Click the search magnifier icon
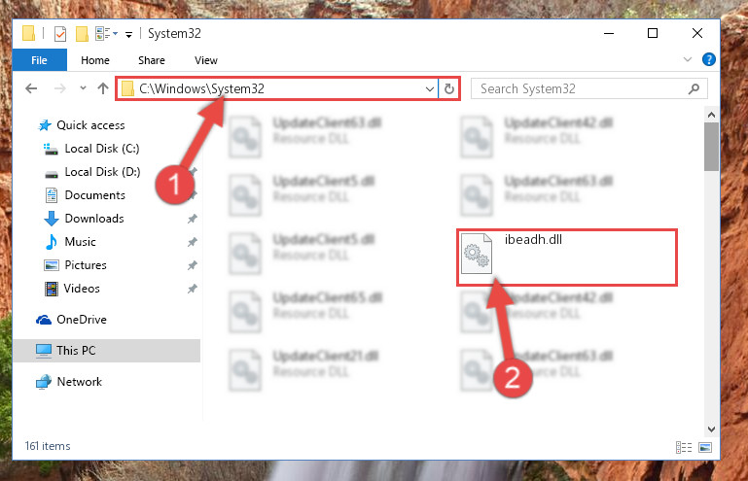The width and height of the screenshot is (748, 481). 695,88
